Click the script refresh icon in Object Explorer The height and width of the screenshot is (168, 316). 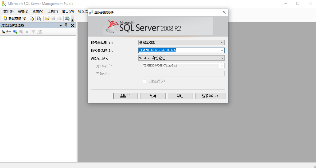click(40, 32)
